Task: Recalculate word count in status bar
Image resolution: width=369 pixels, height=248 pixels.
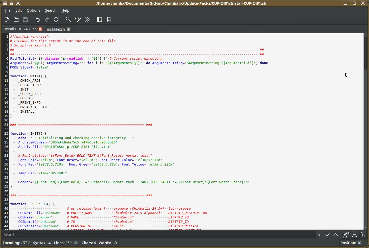Action: tap(115, 243)
